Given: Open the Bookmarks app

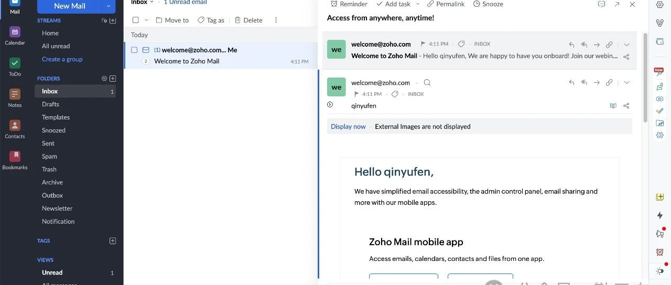Looking at the screenshot, I should pos(15,160).
